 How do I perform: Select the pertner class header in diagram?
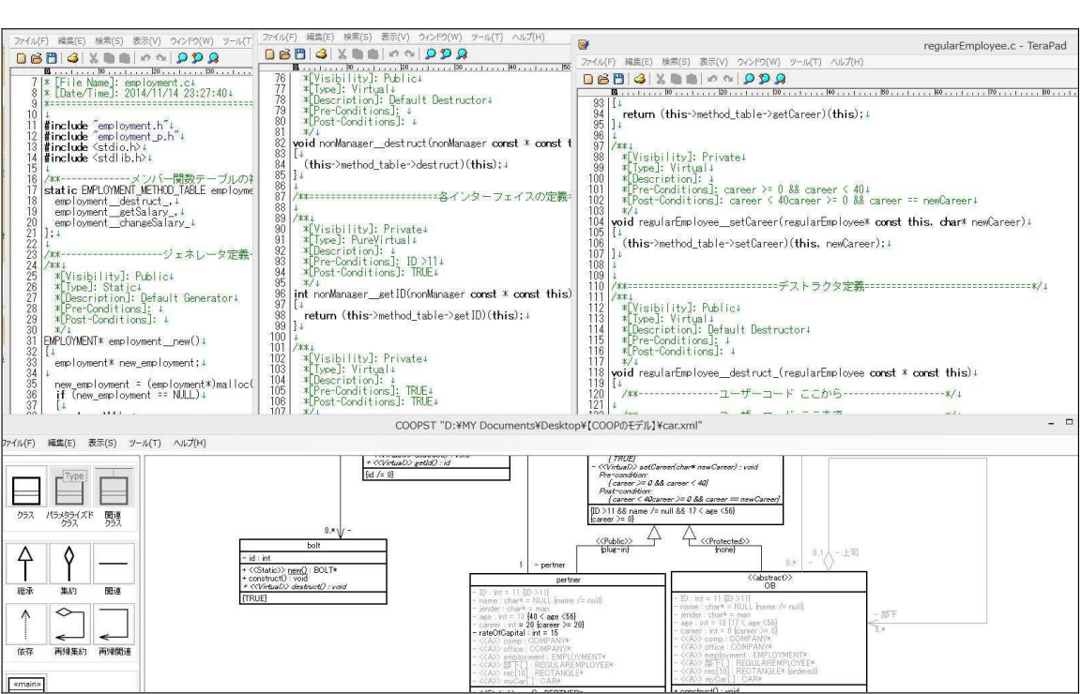568,580
